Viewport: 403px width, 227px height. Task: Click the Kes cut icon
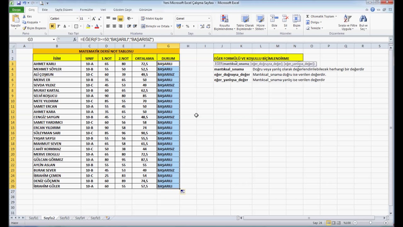coord(24,16)
